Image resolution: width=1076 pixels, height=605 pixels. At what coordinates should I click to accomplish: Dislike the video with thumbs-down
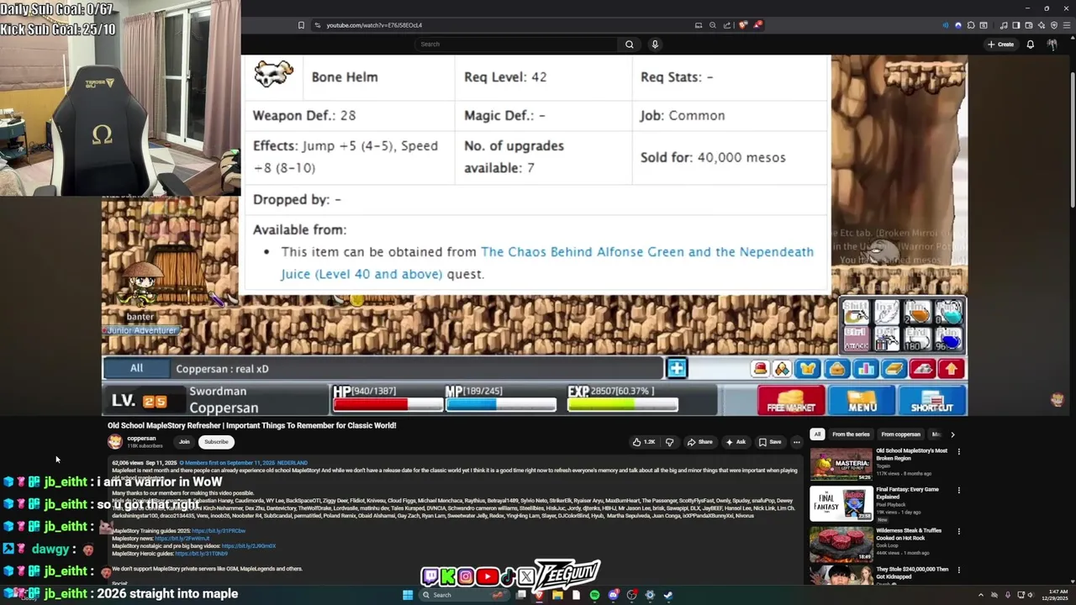pyautogui.click(x=669, y=442)
